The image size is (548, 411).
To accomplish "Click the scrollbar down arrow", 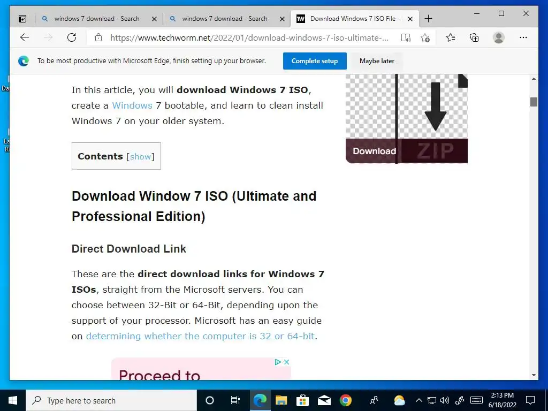I will [x=534, y=375].
